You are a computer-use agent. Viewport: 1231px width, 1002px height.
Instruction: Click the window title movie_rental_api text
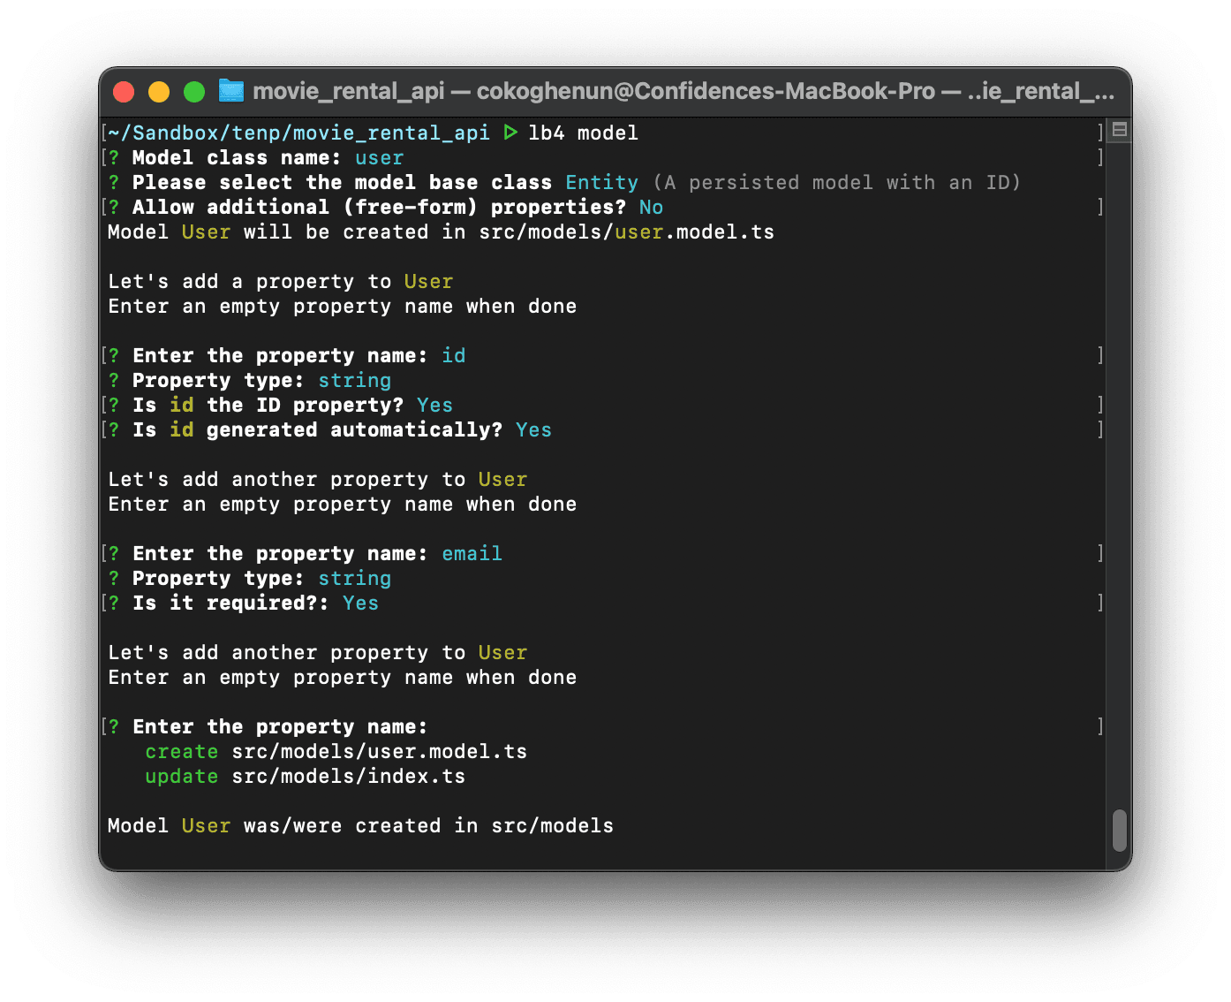[x=348, y=92]
